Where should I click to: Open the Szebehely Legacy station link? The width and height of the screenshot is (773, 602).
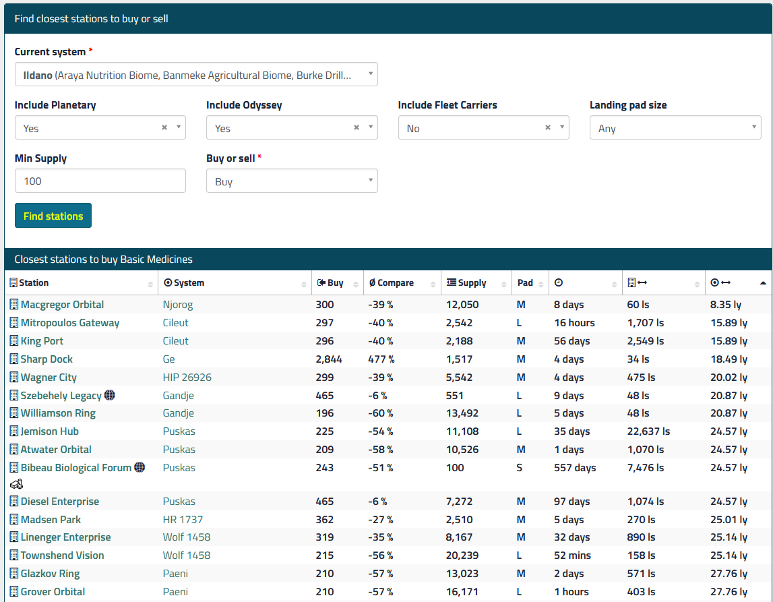pyautogui.click(x=61, y=396)
